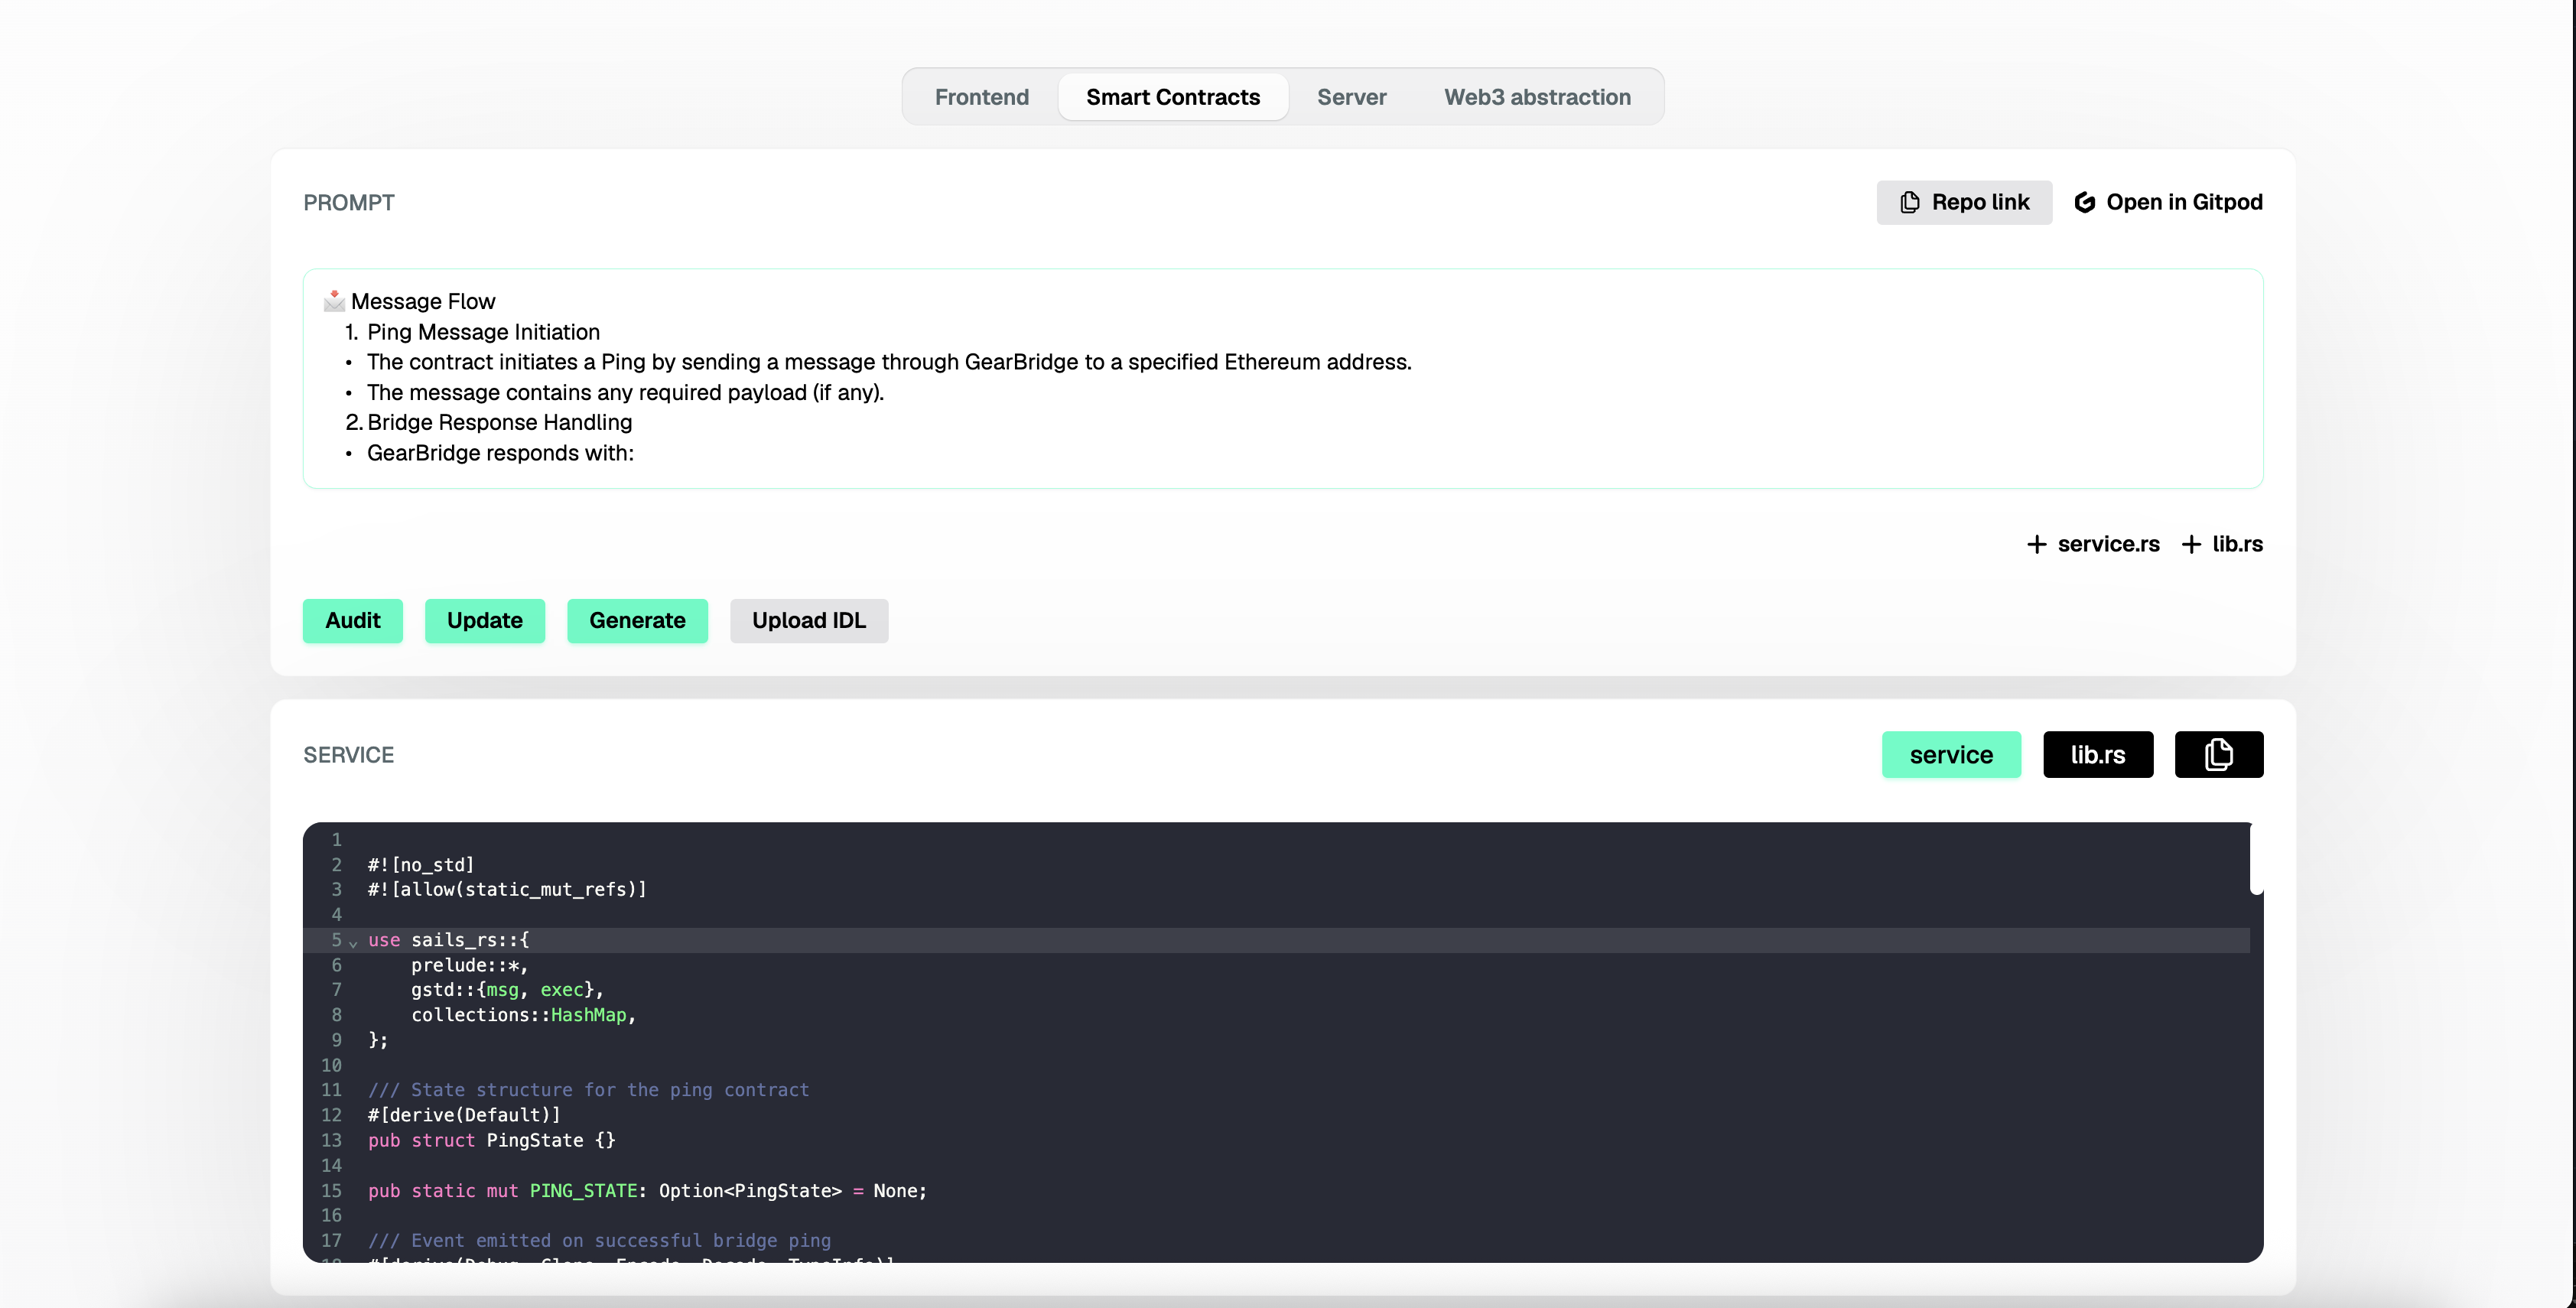The height and width of the screenshot is (1308, 2576).
Task: Click the 'Ping Message Initiation' line
Action: pyautogui.click(x=483, y=332)
